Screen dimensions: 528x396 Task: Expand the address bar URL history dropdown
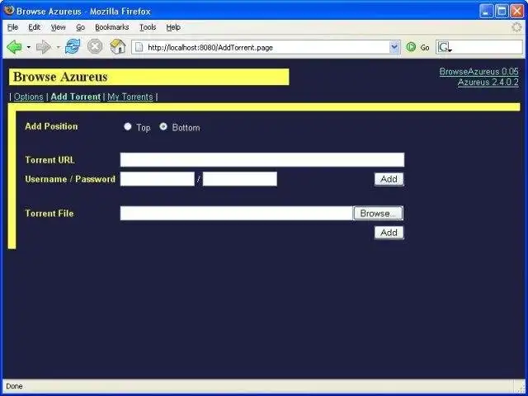(x=394, y=47)
